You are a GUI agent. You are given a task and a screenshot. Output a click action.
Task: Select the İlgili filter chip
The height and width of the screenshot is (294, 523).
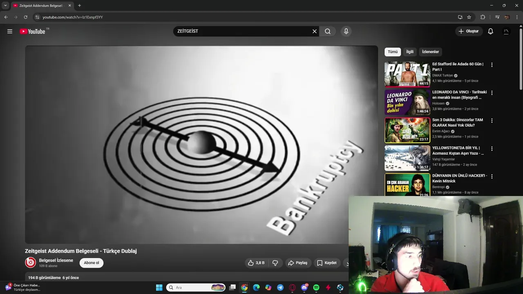click(x=410, y=52)
